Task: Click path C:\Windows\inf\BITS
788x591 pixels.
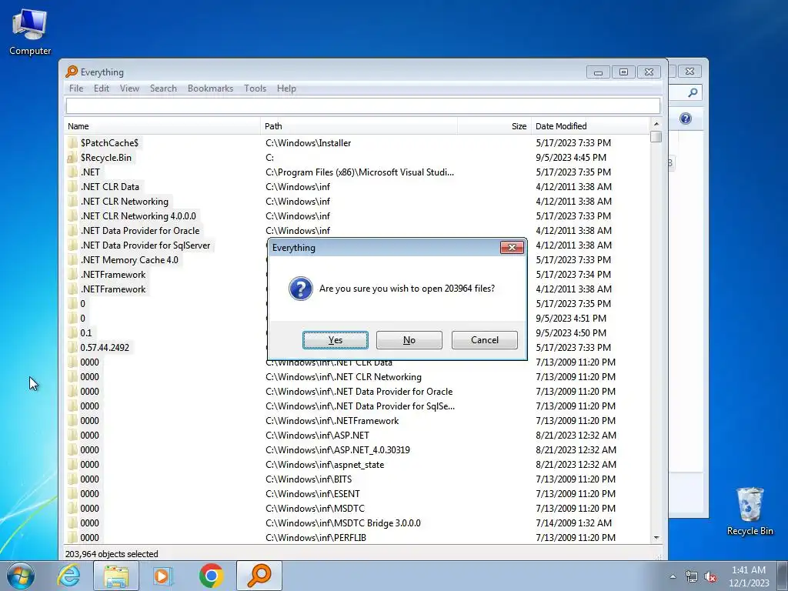Action: (x=309, y=479)
